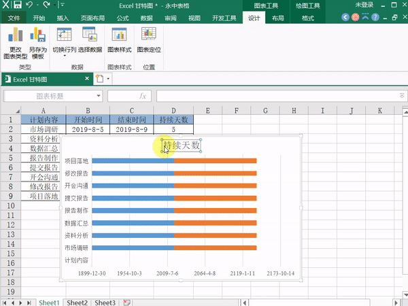The width and height of the screenshot is (408, 306).
Task: Close the Excel 甘特图 document tab
Action: tap(87, 78)
